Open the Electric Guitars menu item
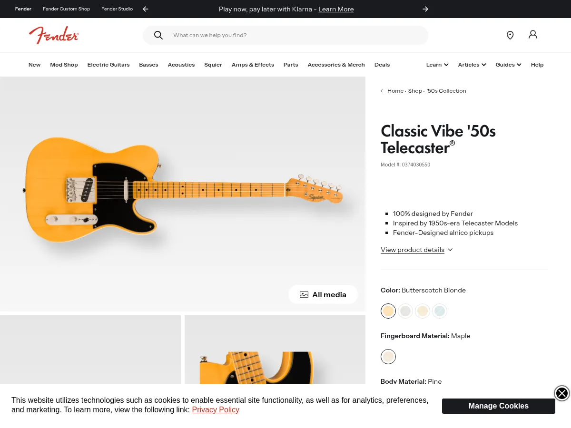571x428 pixels. (x=108, y=65)
